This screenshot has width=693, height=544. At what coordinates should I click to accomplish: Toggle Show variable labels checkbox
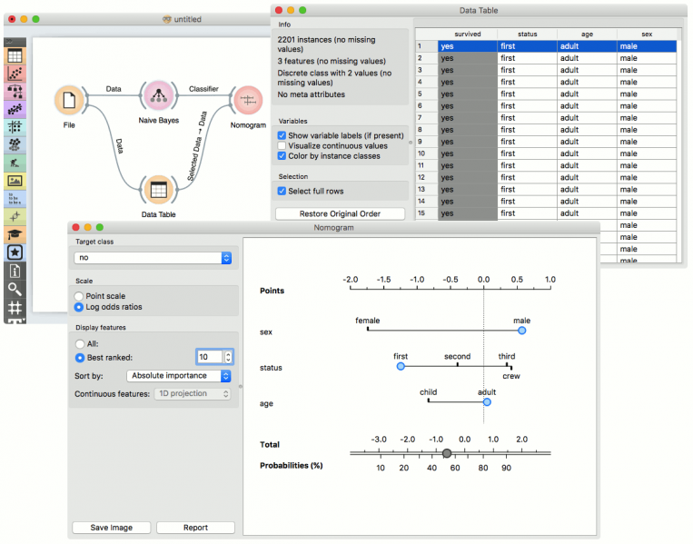point(282,135)
